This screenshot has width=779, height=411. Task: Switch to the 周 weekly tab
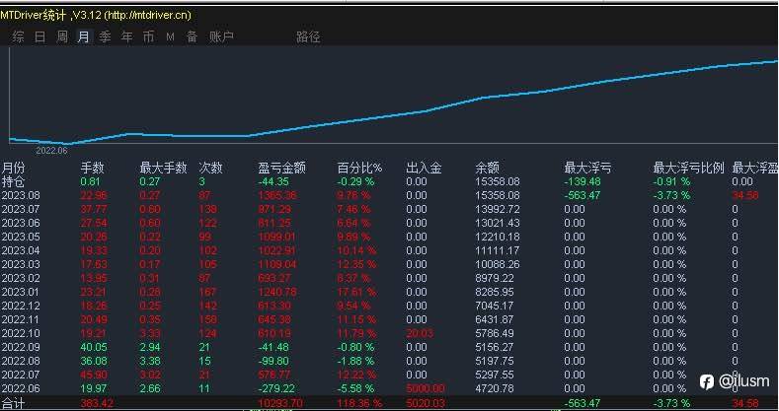click(x=61, y=36)
